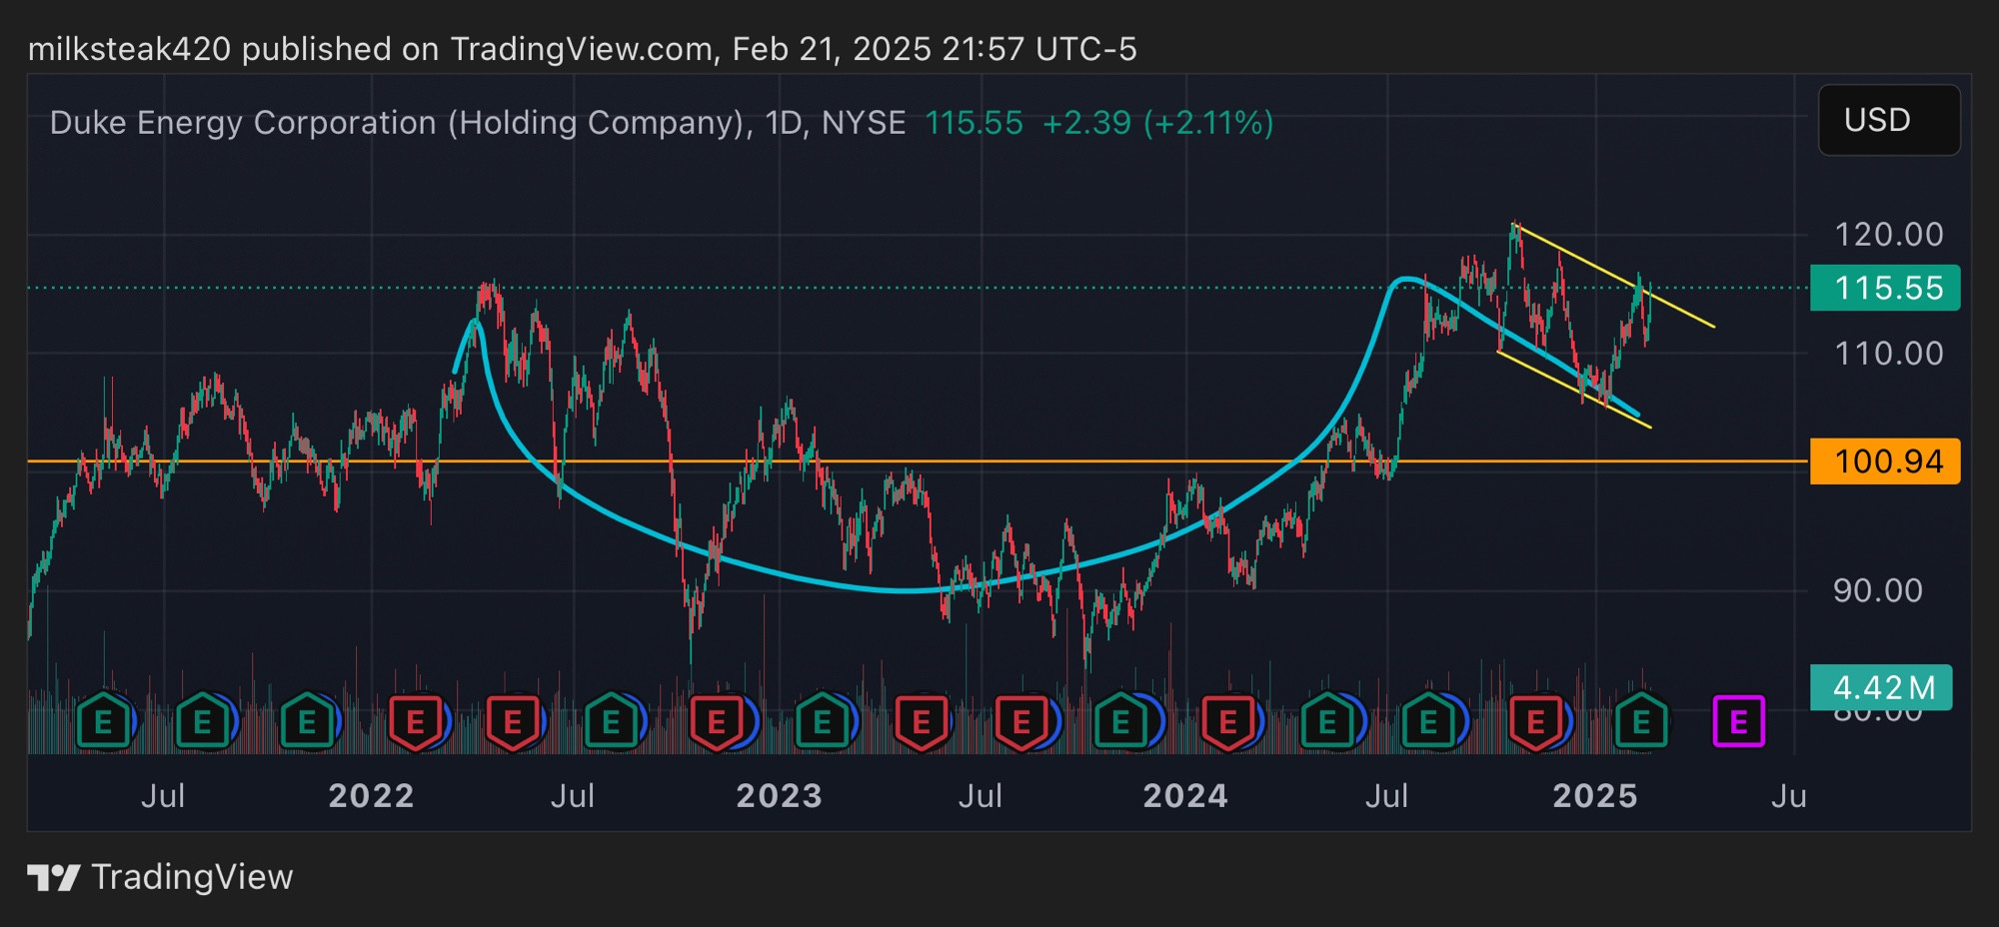Click the green November 2023 earnings marker
The width and height of the screenshot is (1999, 927).
[1120, 721]
